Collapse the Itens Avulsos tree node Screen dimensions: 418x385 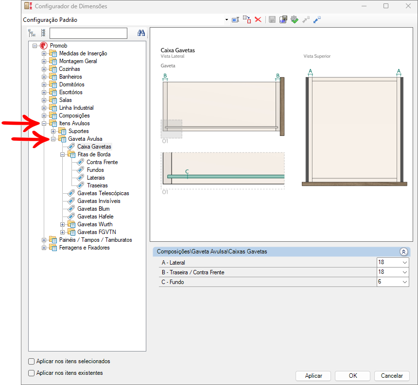pos(44,123)
